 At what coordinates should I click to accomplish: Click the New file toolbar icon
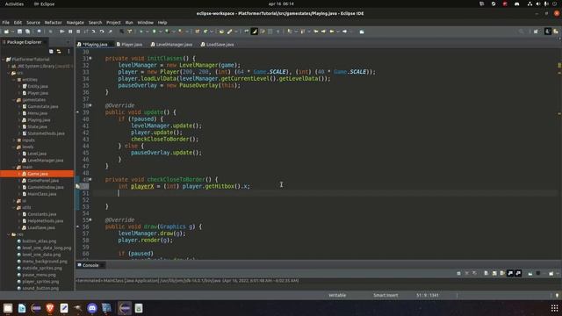tap(6, 32)
